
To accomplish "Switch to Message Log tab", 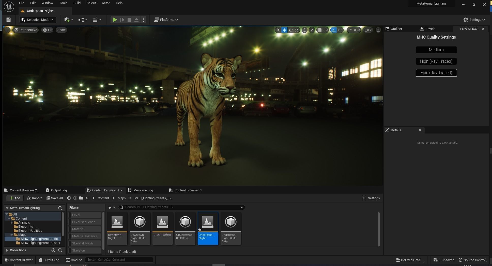I will (x=141, y=190).
